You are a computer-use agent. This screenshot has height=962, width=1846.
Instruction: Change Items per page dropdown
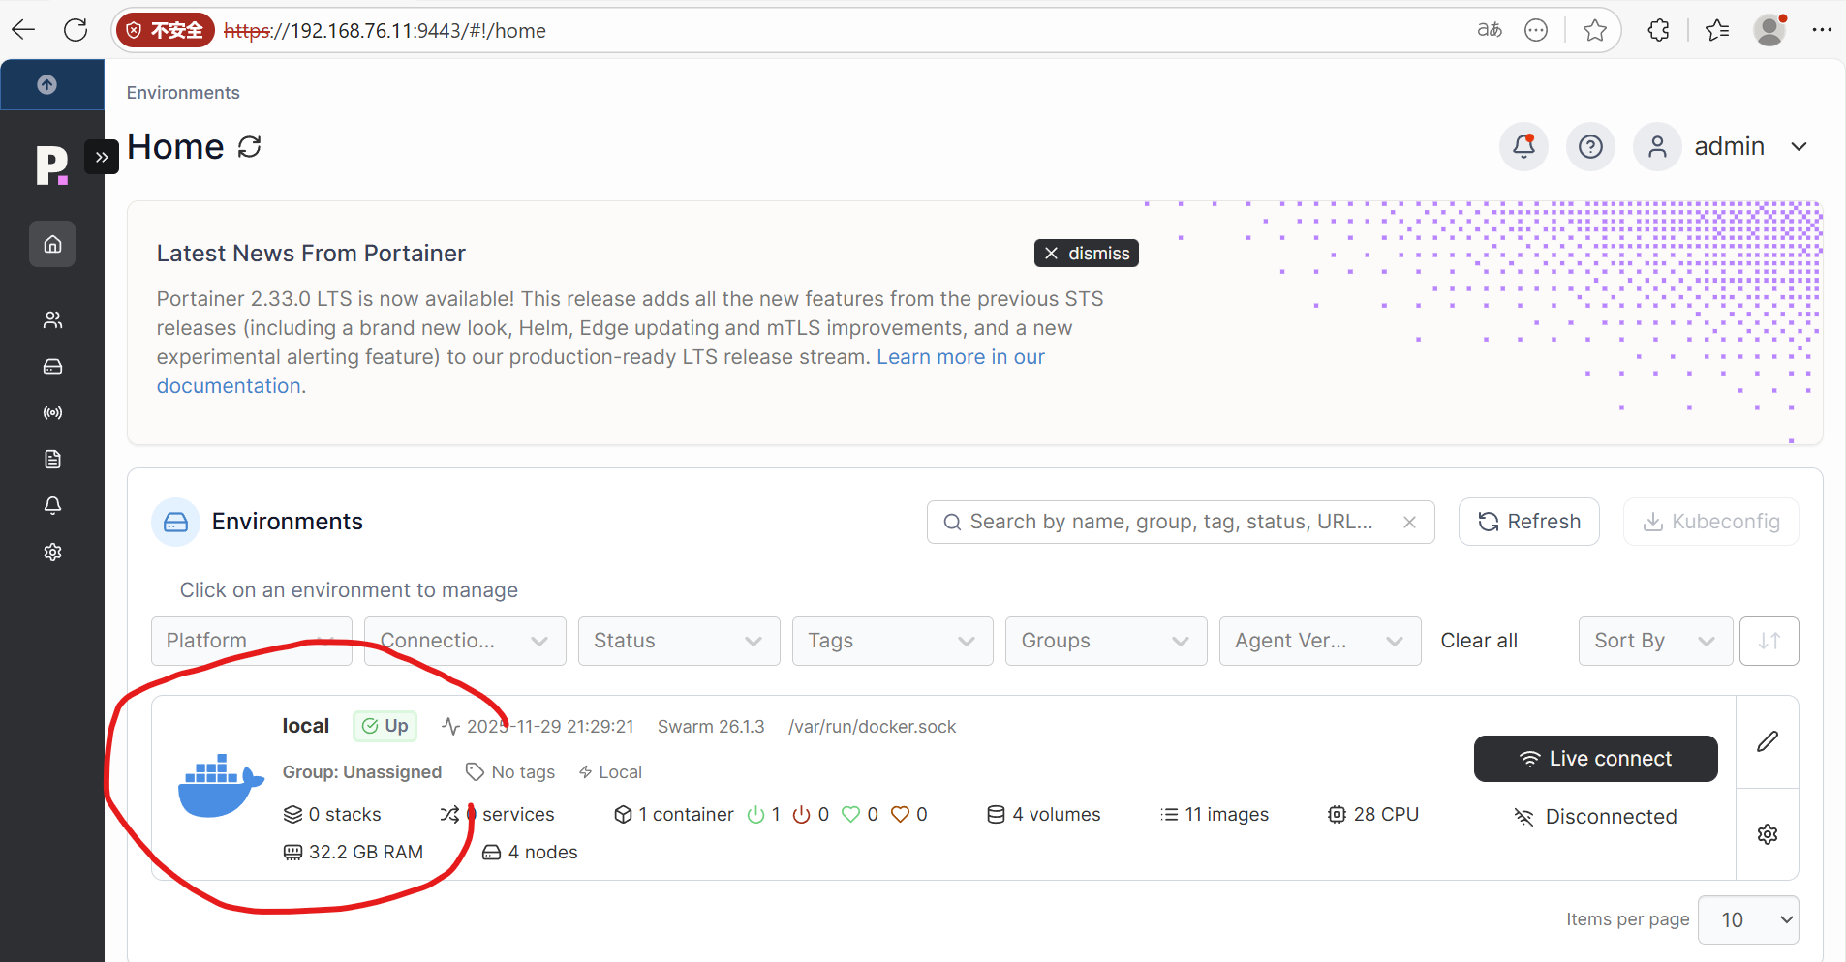(1748, 919)
